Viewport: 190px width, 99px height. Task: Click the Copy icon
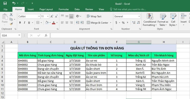click(11, 19)
